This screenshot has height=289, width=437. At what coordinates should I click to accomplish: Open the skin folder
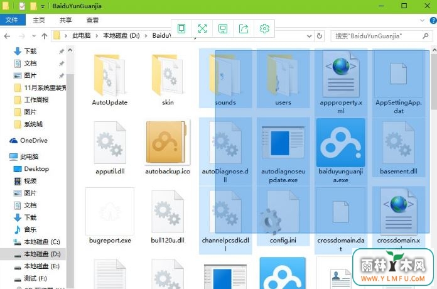[x=168, y=80]
